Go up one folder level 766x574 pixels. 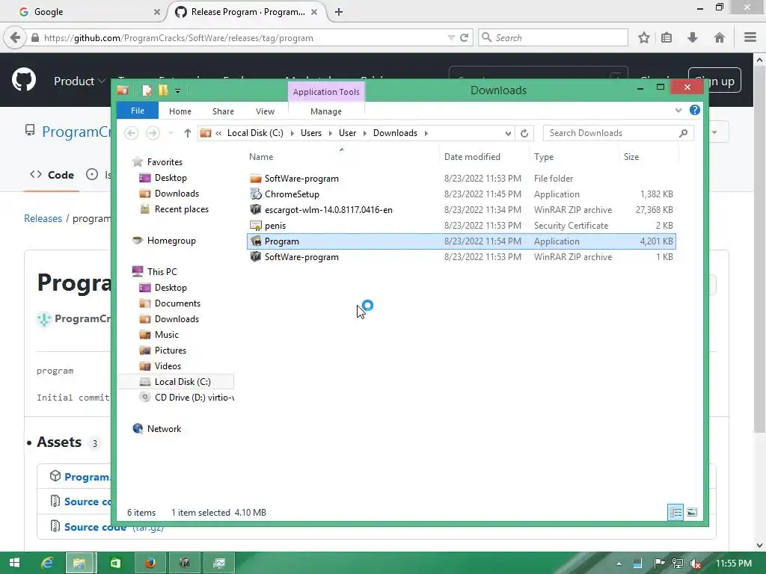coord(187,133)
